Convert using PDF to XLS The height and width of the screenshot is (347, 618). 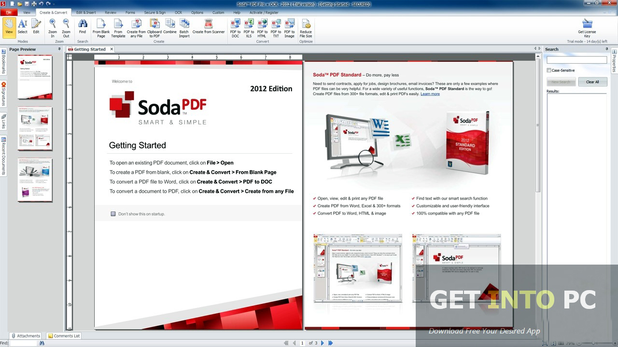[x=249, y=28]
